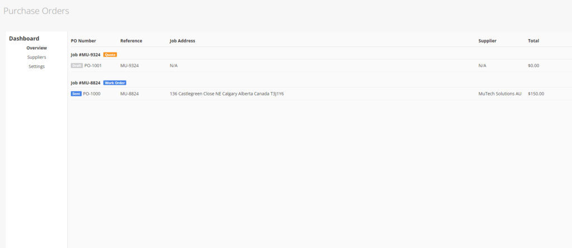Open purchase order PO-1000
Viewport: 572px width, 248px height.
pos(92,94)
